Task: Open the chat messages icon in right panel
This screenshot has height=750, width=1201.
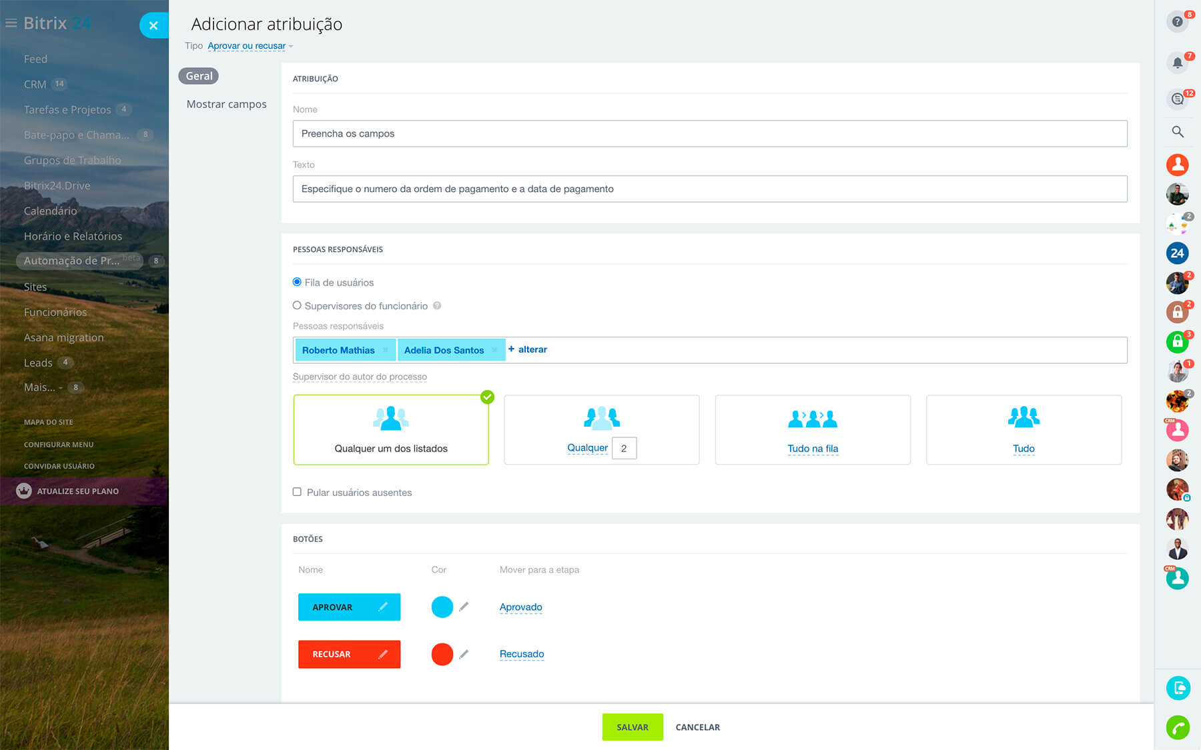Action: pyautogui.click(x=1177, y=99)
